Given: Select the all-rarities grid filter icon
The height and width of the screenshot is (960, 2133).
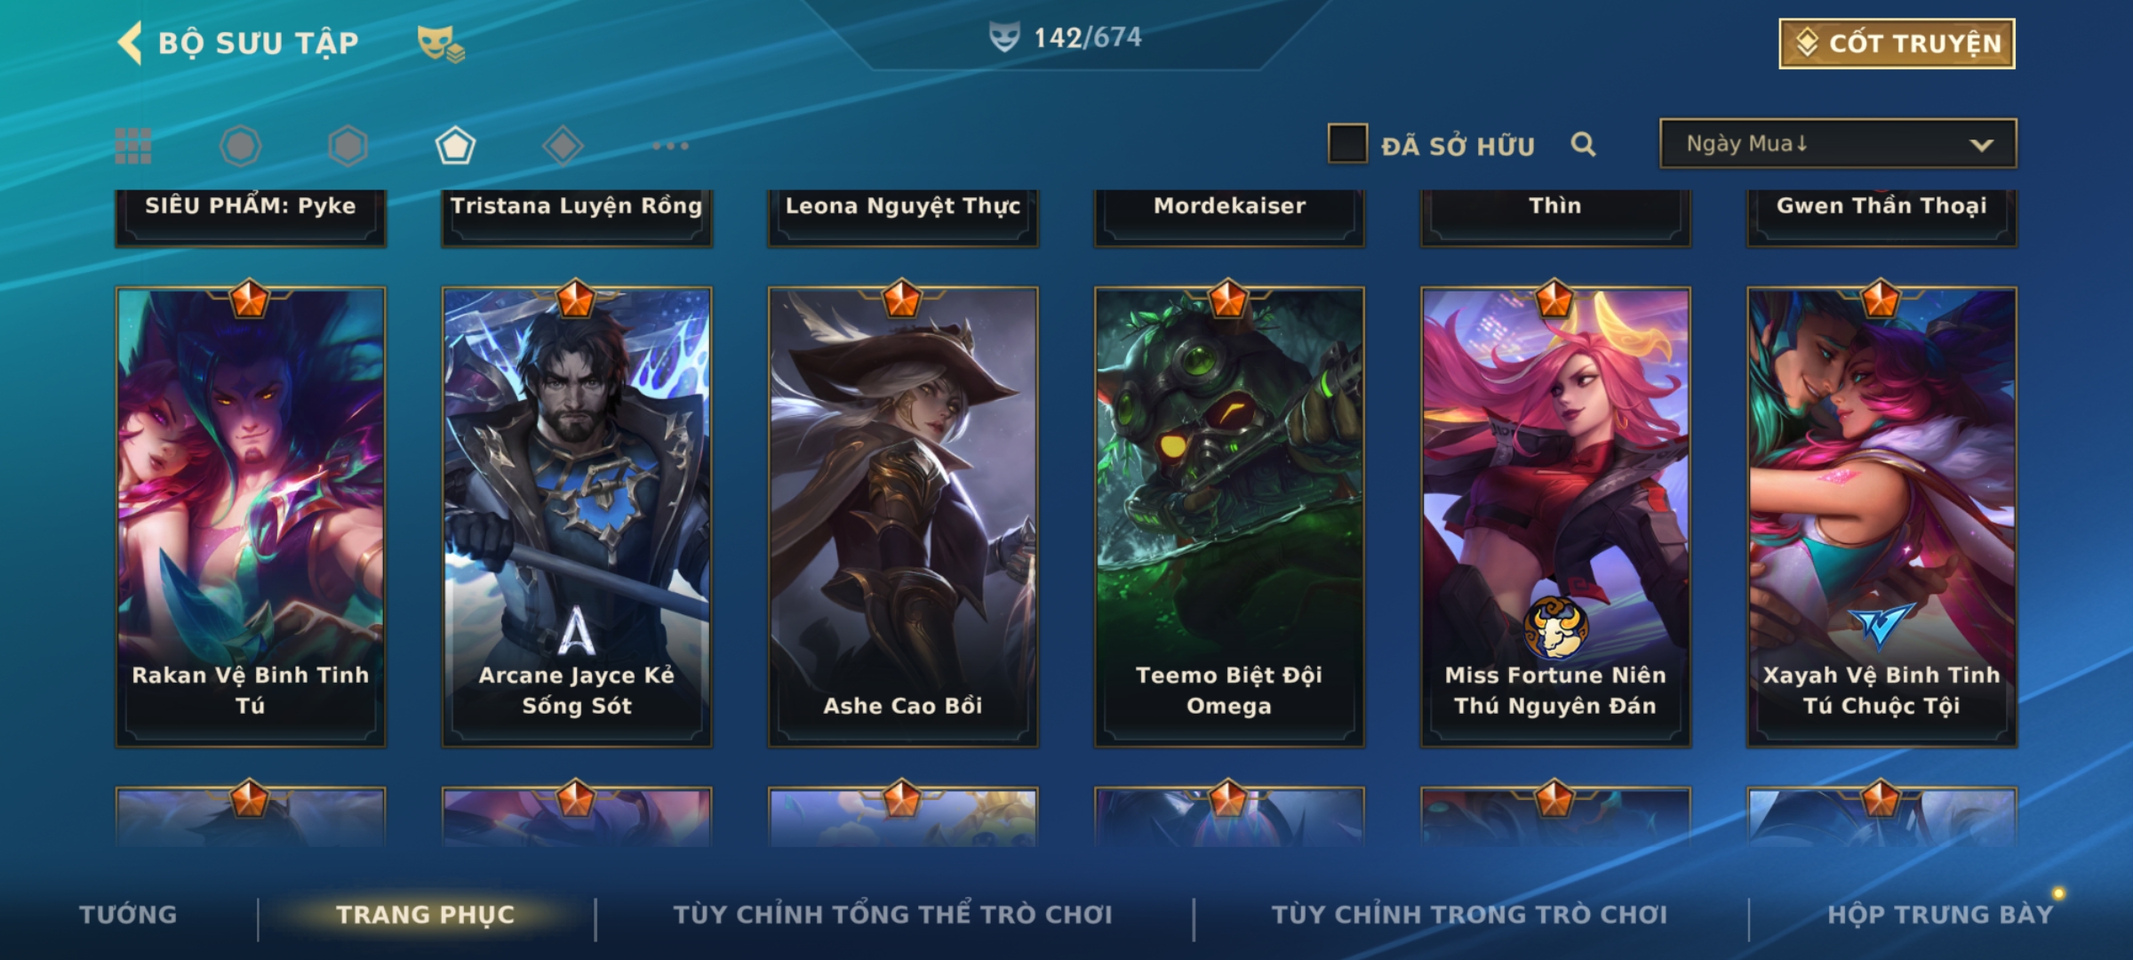Looking at the screenshot, I should click(133, 146).
